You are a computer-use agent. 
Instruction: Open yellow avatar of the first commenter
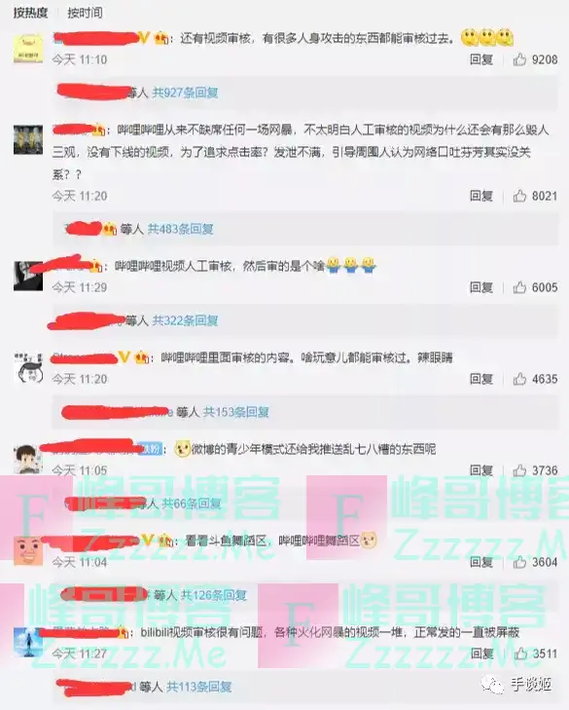(x=28, y=48)
